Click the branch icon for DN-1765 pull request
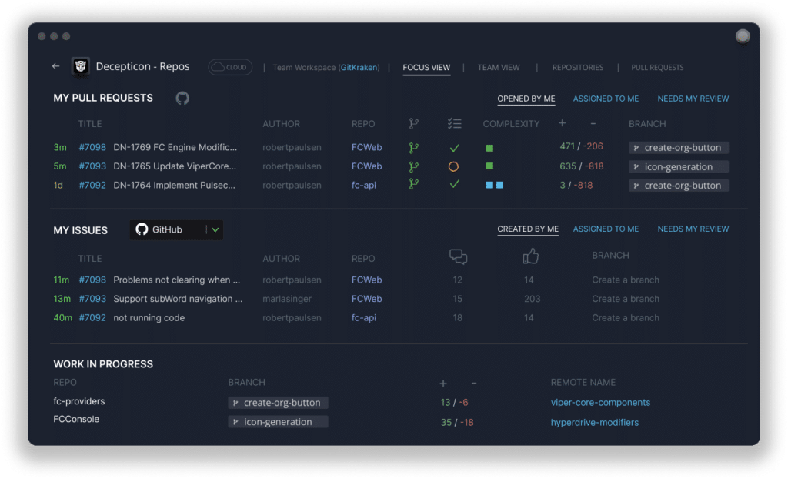The image size is (788, 479). click(413, 166)
